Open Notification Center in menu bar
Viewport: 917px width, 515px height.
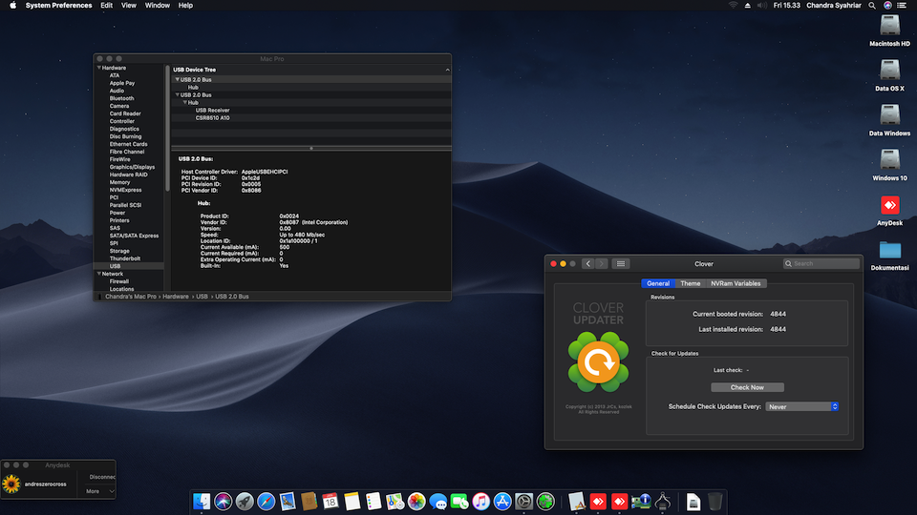tap(902, 6)
